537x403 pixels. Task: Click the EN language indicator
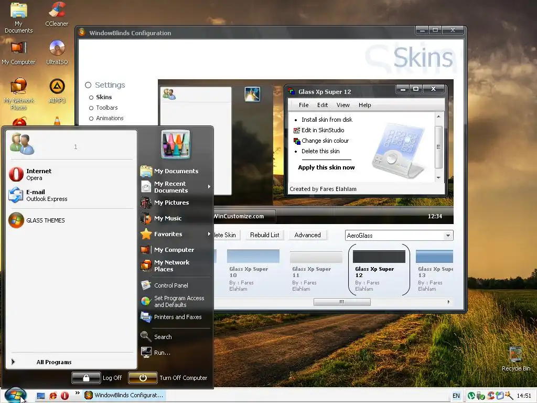point(456,396)
